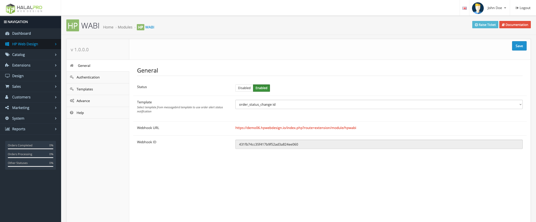The image size is (536, 222).
Task: Click the Template help description text
Action: pos(180,109)
